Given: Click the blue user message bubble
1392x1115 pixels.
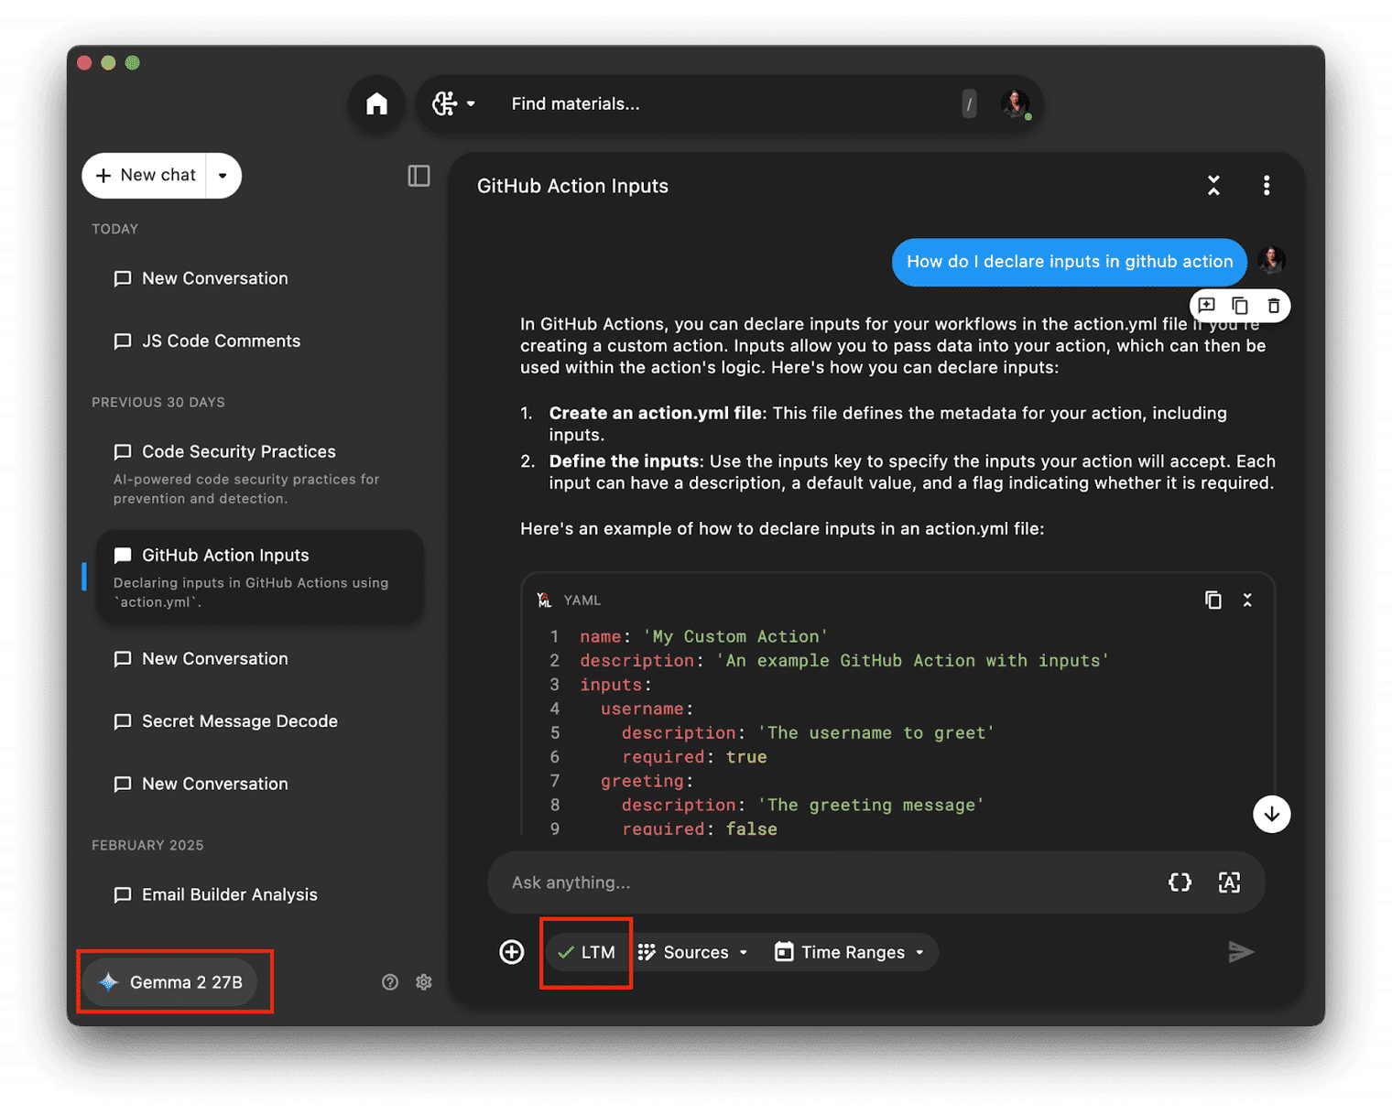Looking at the screenshot, I should point(1070,262).
